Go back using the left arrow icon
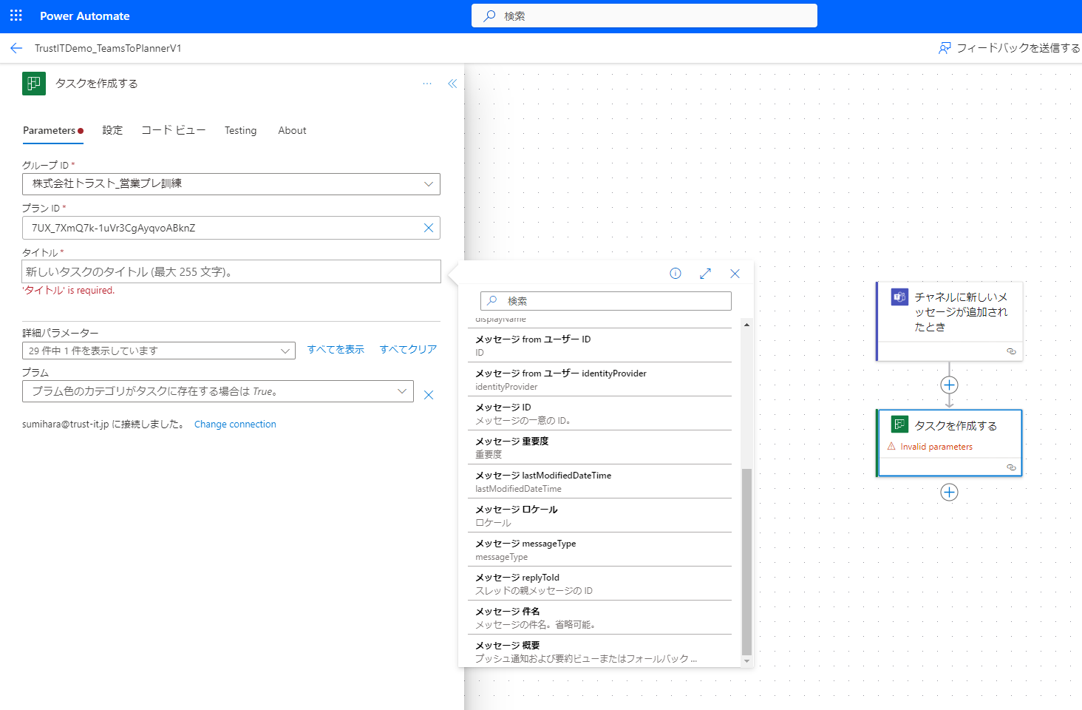Image resolution: width=1082 pixels, height=710 pixels. (16, 48)
